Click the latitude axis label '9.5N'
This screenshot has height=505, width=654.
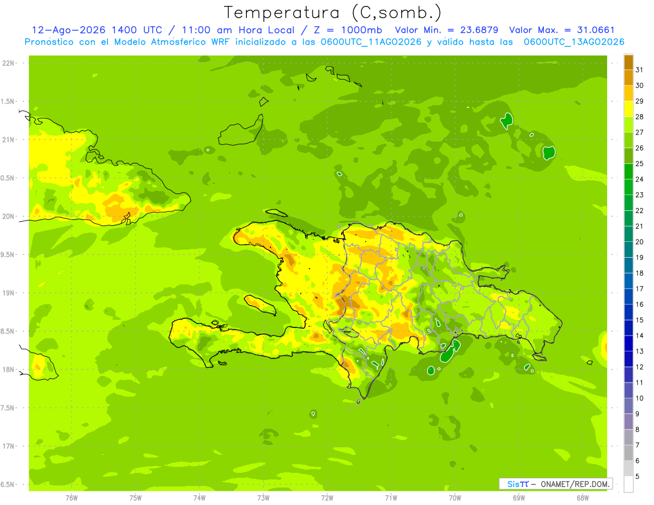(8, 255)
